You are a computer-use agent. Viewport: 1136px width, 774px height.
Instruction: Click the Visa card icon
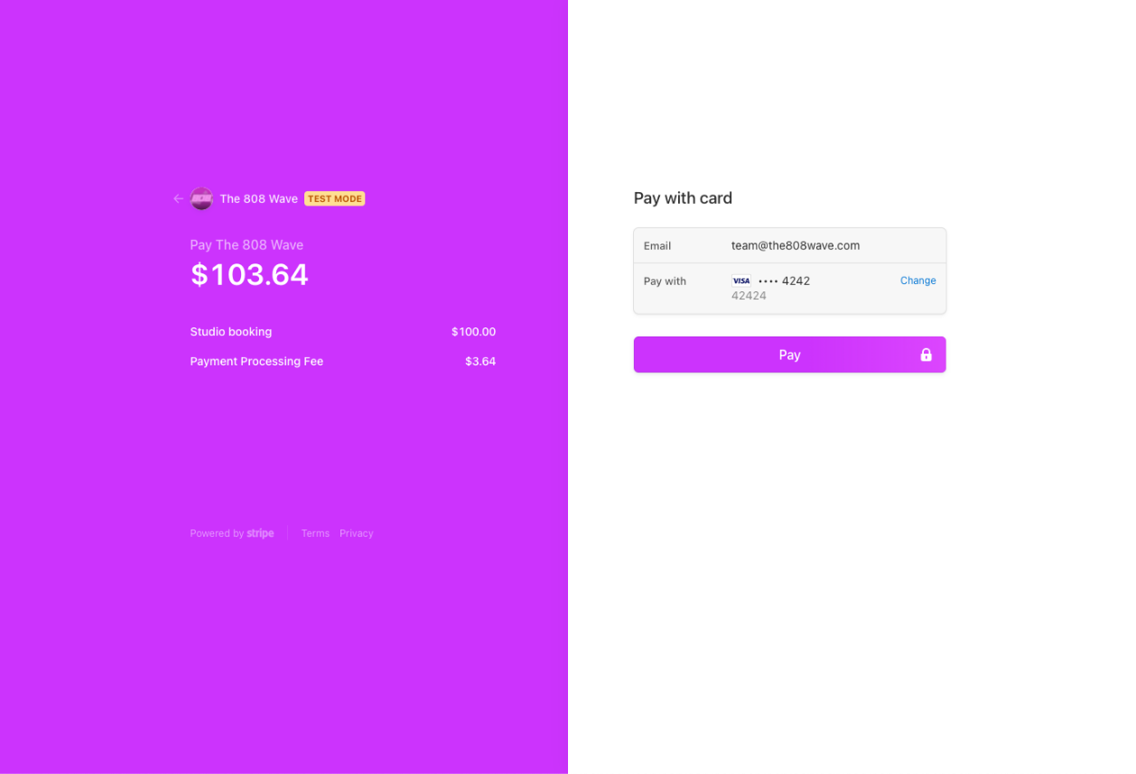tap(741, 281)
